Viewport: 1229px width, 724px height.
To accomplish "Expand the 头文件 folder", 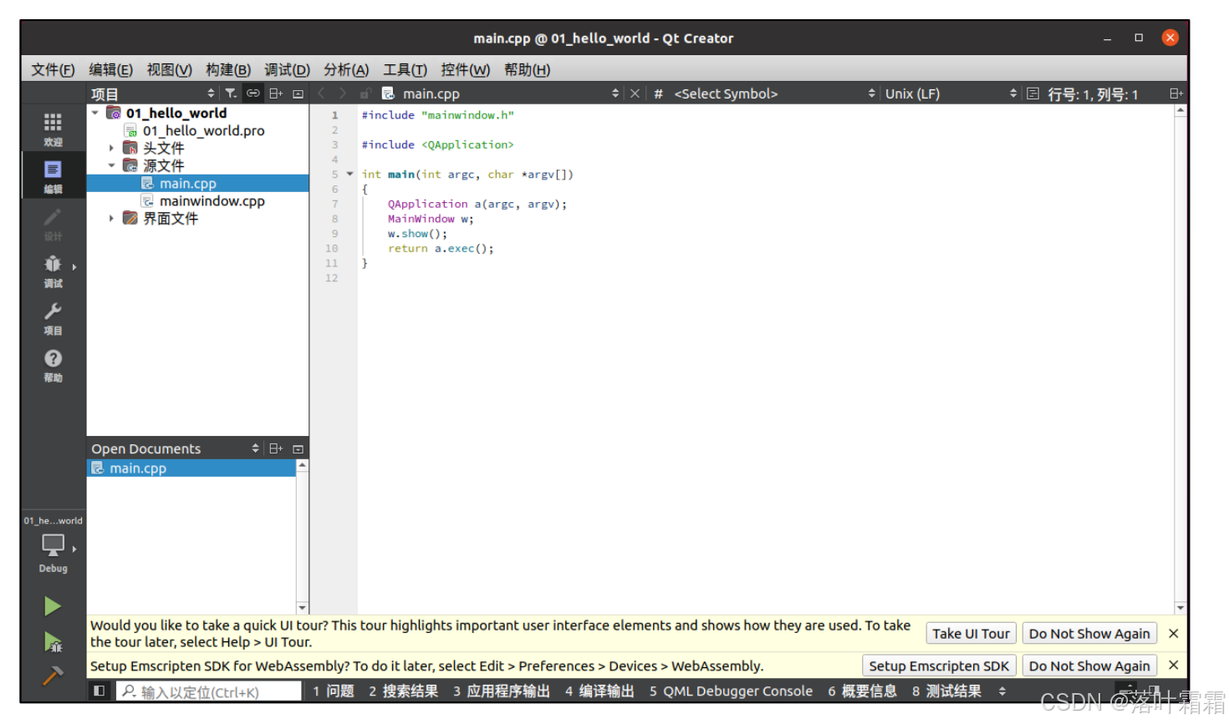I will click(x=111, y=148).
